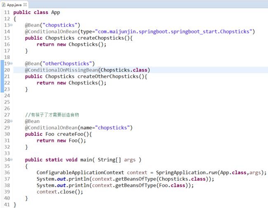Viewport: 268px width, 208px height.
Task: Click SpringApplication.run call on line 36
Action: coord(211,173)
